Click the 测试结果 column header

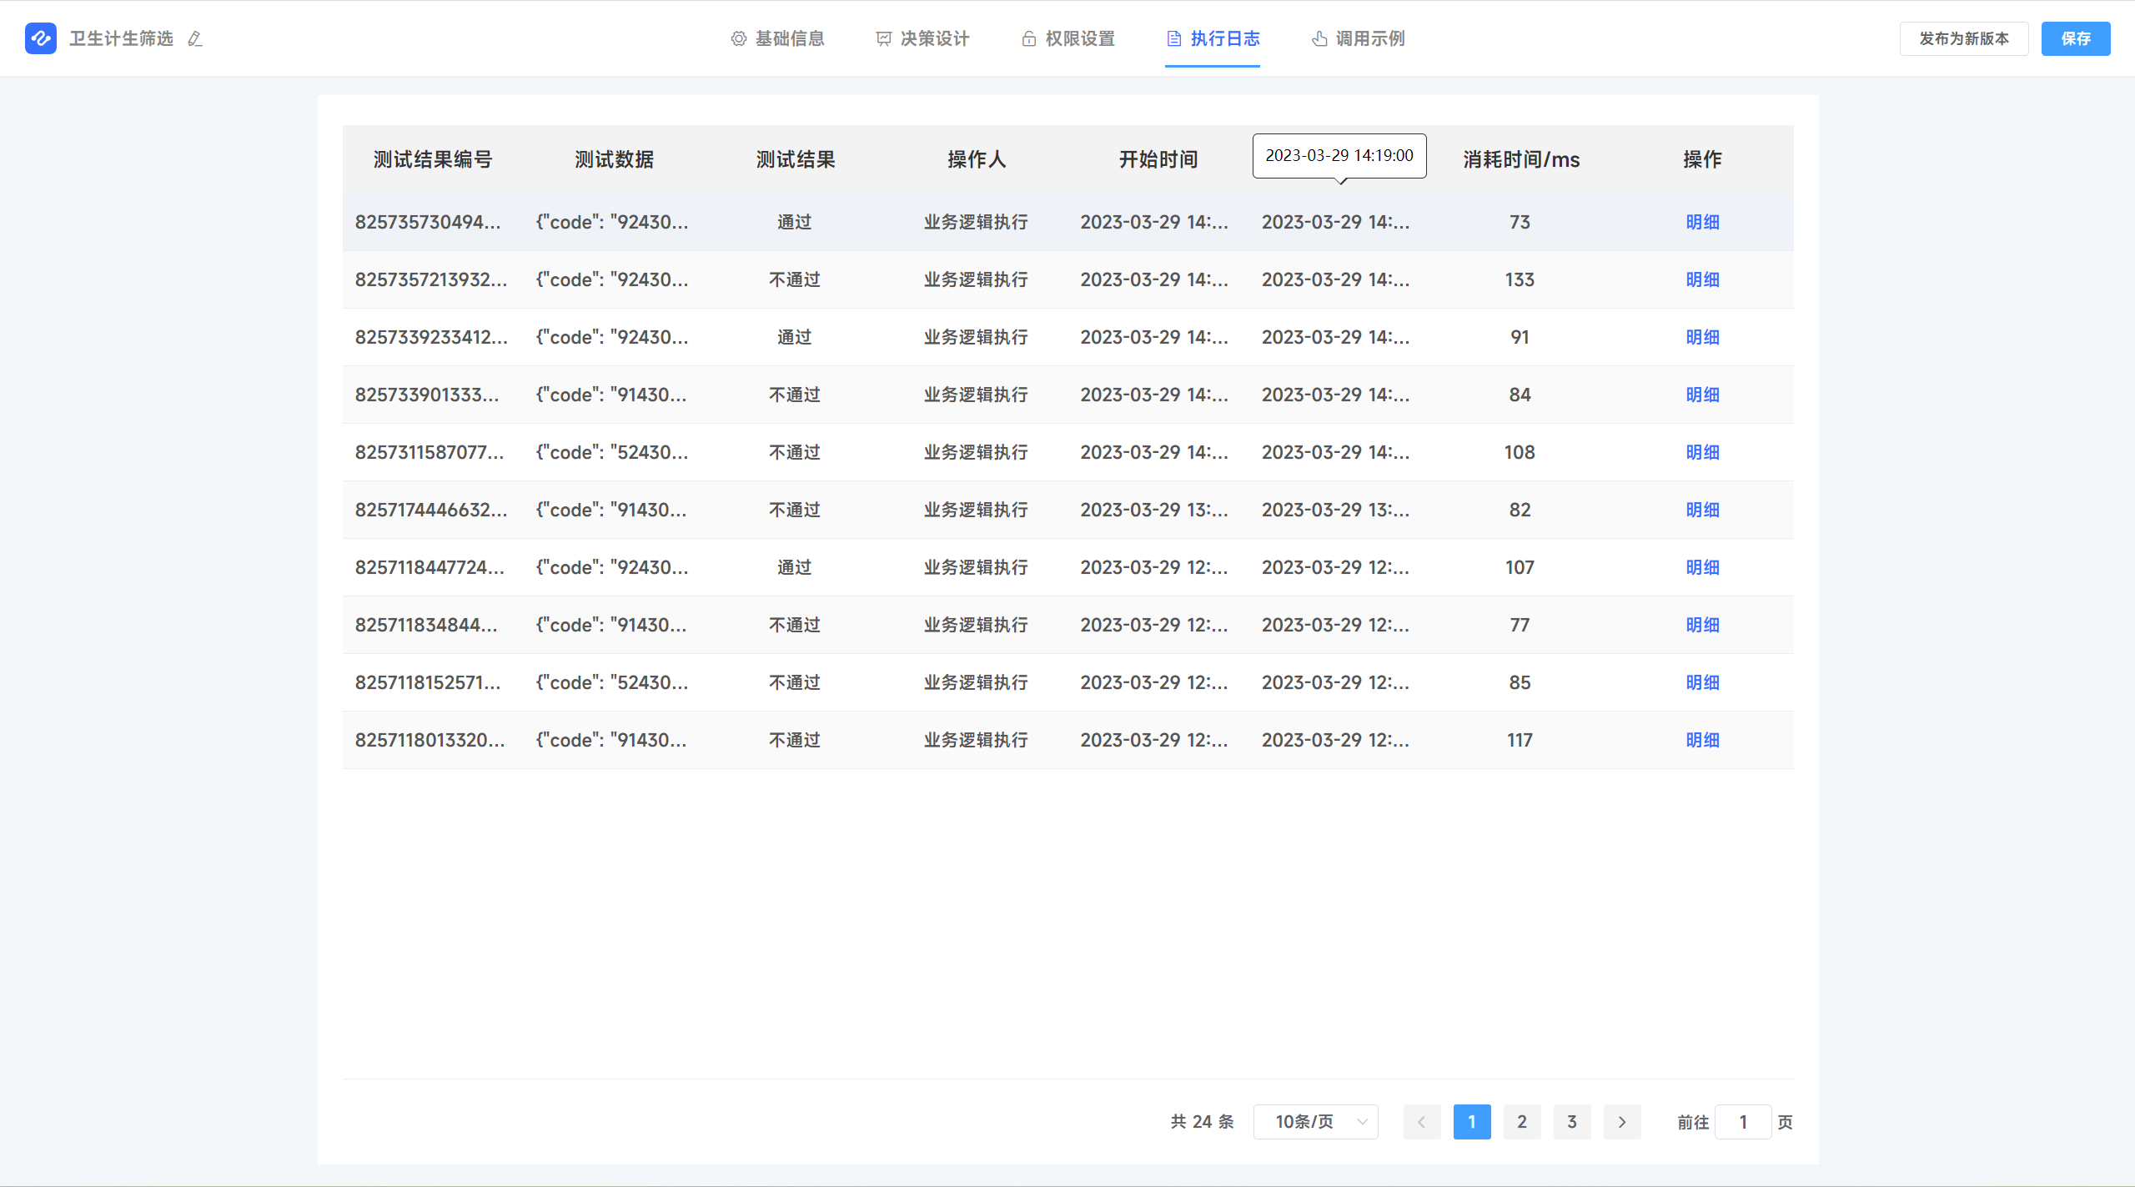tap(796, 159)
